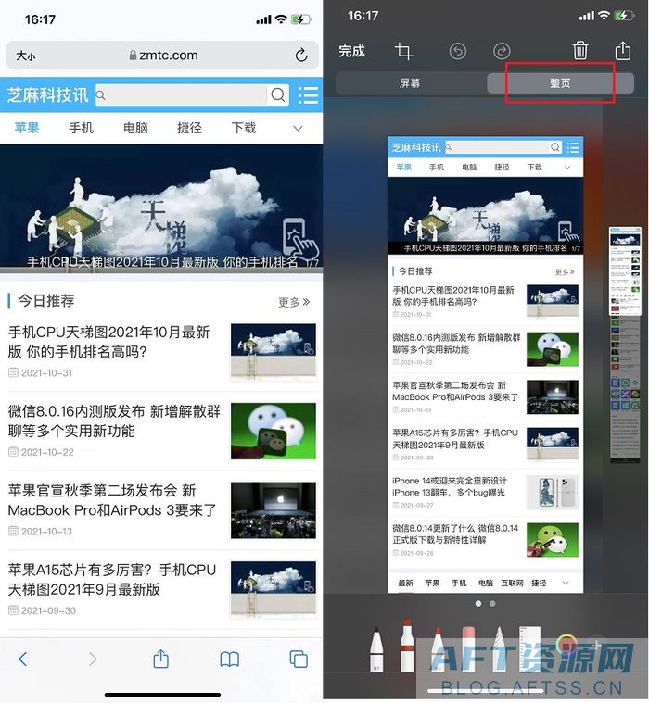This screenshot has height=703, width=649.
Task: Tap the undo arrow icon
Action: (458, 52)
